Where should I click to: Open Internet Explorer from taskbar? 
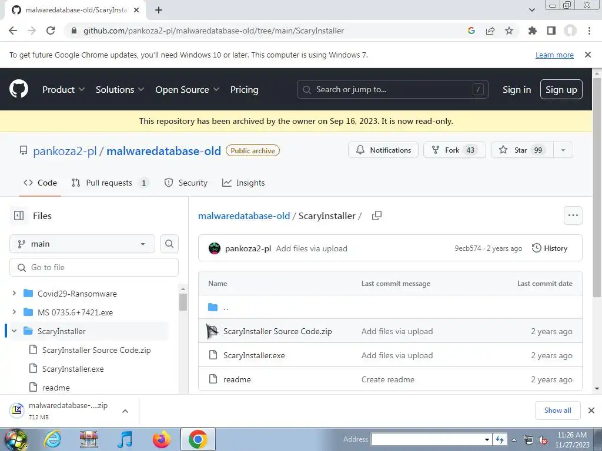pyautogui.click(x=52, y=439)
